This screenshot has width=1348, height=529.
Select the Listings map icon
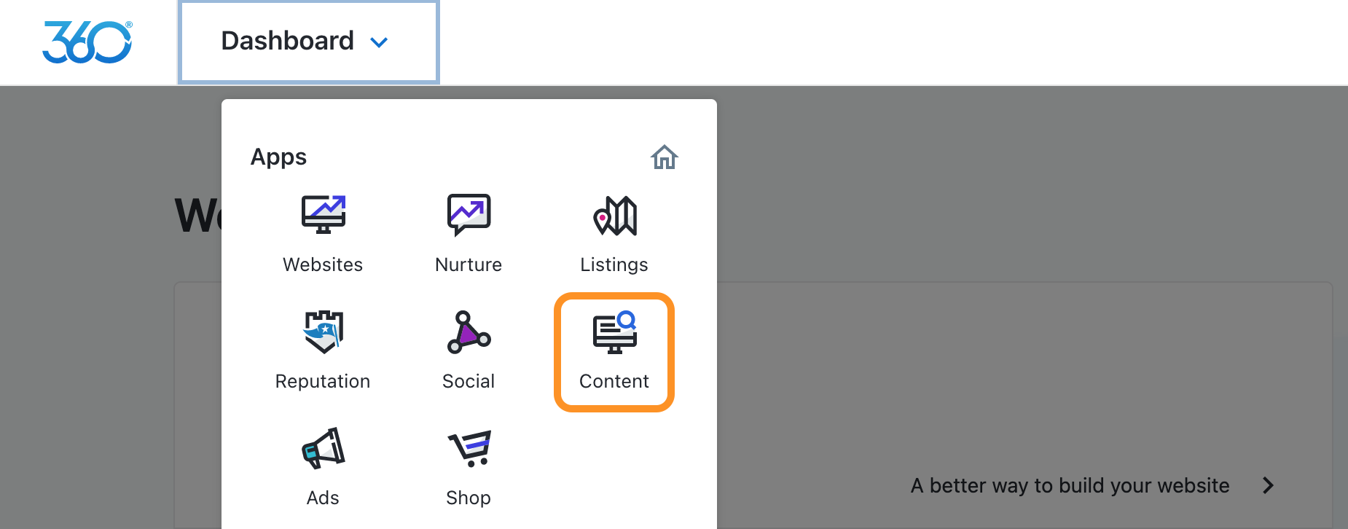pyautogui.click(x=614, y=216)
